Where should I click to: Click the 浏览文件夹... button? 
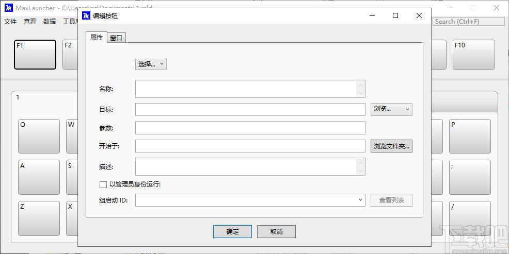(391, 146)
